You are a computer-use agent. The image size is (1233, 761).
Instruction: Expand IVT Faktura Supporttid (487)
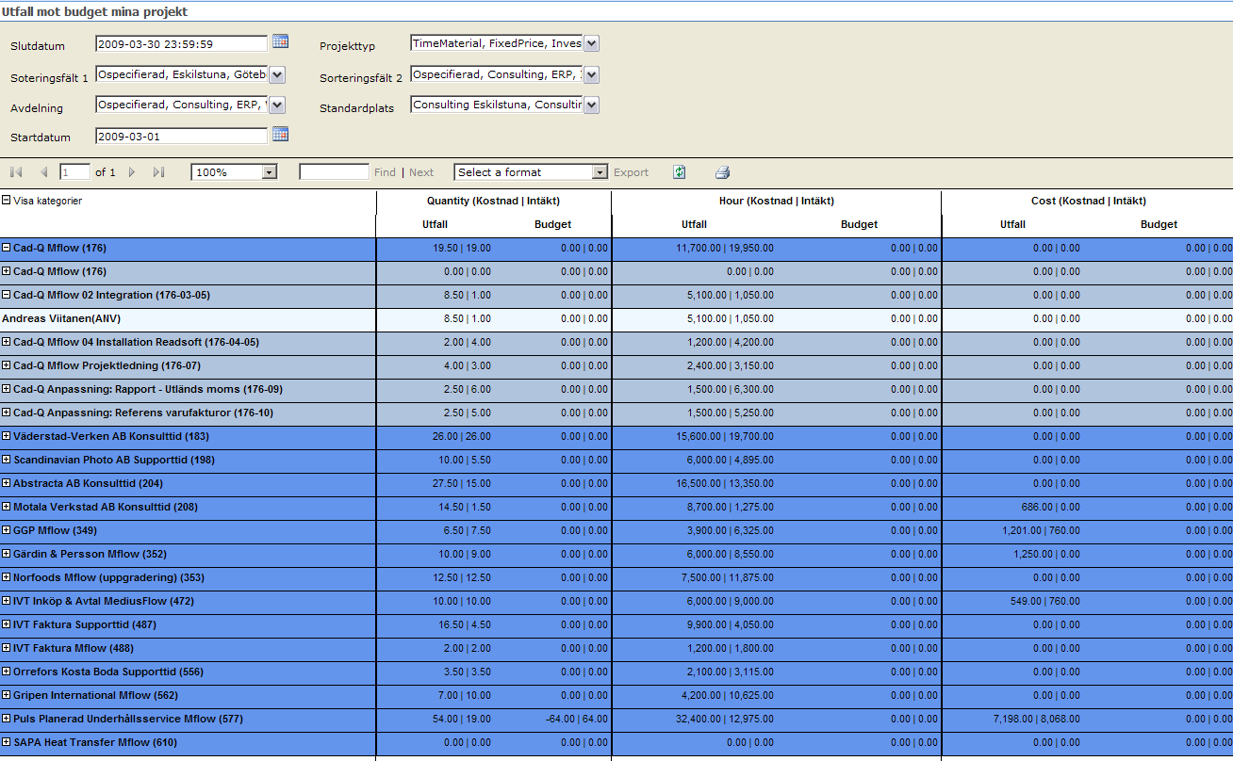tap(6, 624)
